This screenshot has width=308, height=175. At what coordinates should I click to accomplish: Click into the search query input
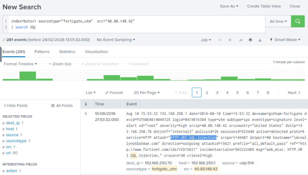(x=135, y=24)
